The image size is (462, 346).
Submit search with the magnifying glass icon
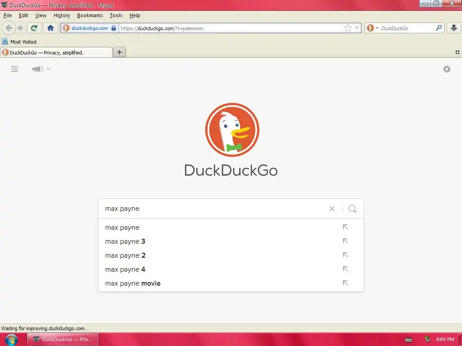pos(352,209)
